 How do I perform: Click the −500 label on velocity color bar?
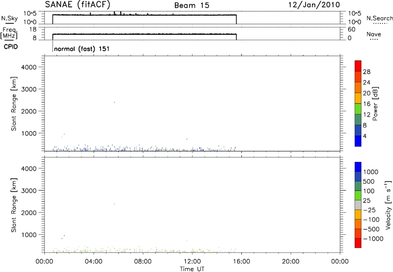pyautogui.click(x=371, y=229)
